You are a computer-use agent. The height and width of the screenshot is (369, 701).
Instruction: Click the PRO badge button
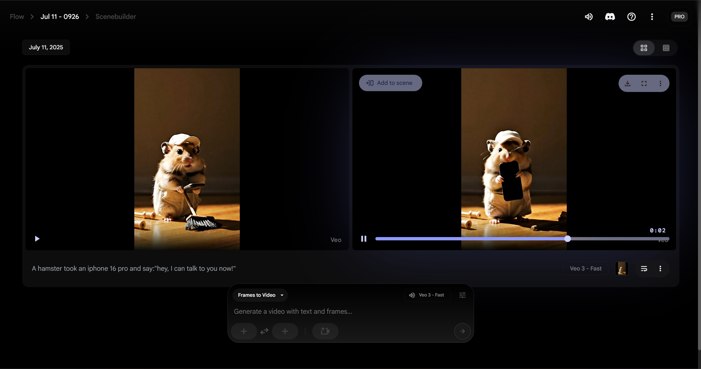(x=679, y=17)
